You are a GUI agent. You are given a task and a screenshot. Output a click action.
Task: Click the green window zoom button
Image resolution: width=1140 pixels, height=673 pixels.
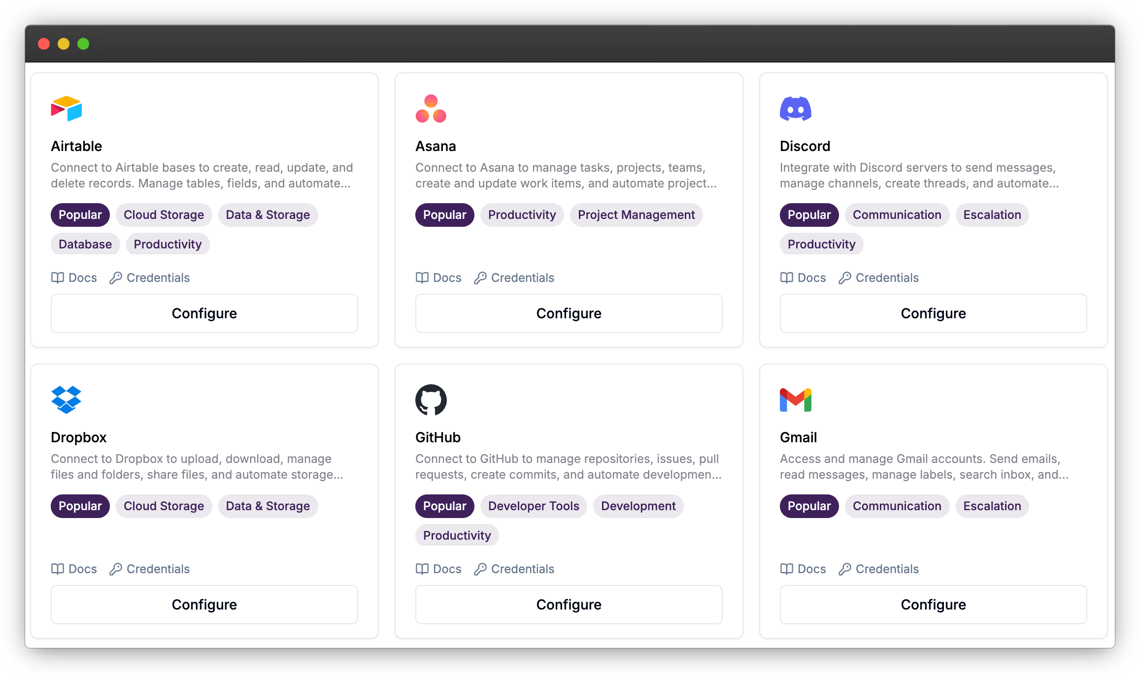click(x=83, y=44)
